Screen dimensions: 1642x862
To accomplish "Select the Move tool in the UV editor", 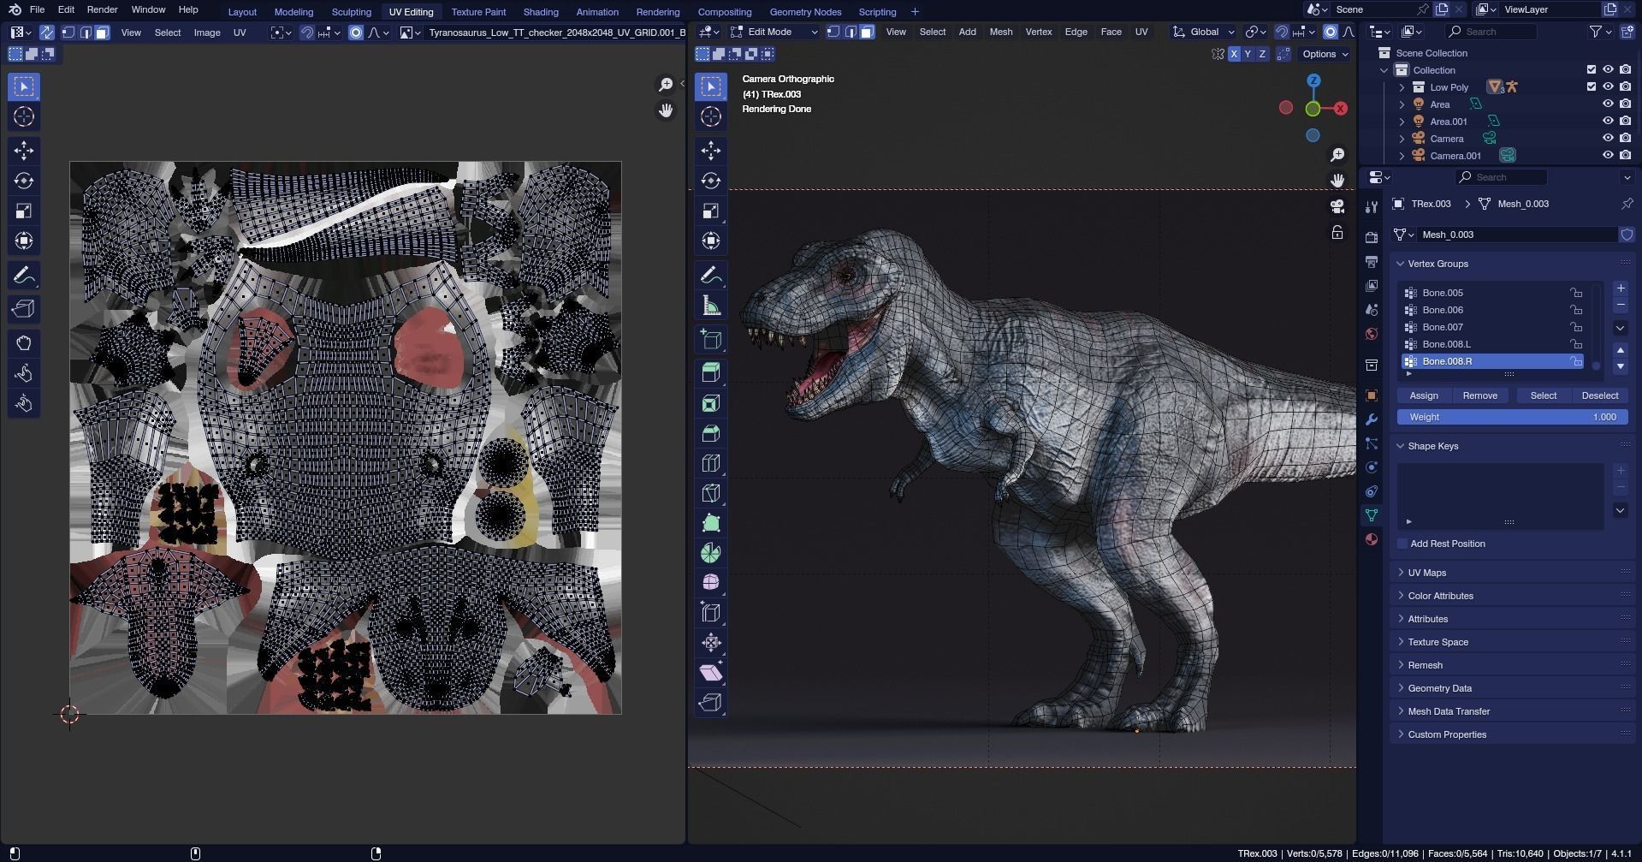I will [x=24, y=151].
